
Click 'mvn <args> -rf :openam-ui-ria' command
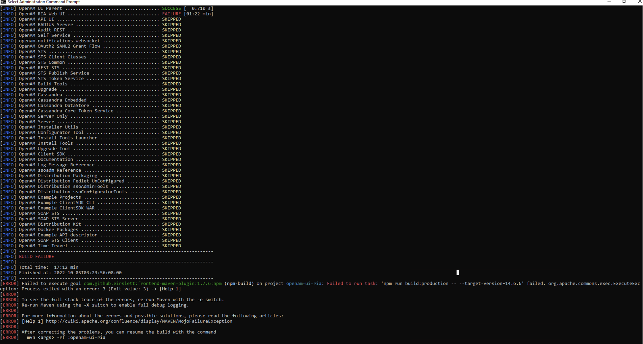(66, 338)
